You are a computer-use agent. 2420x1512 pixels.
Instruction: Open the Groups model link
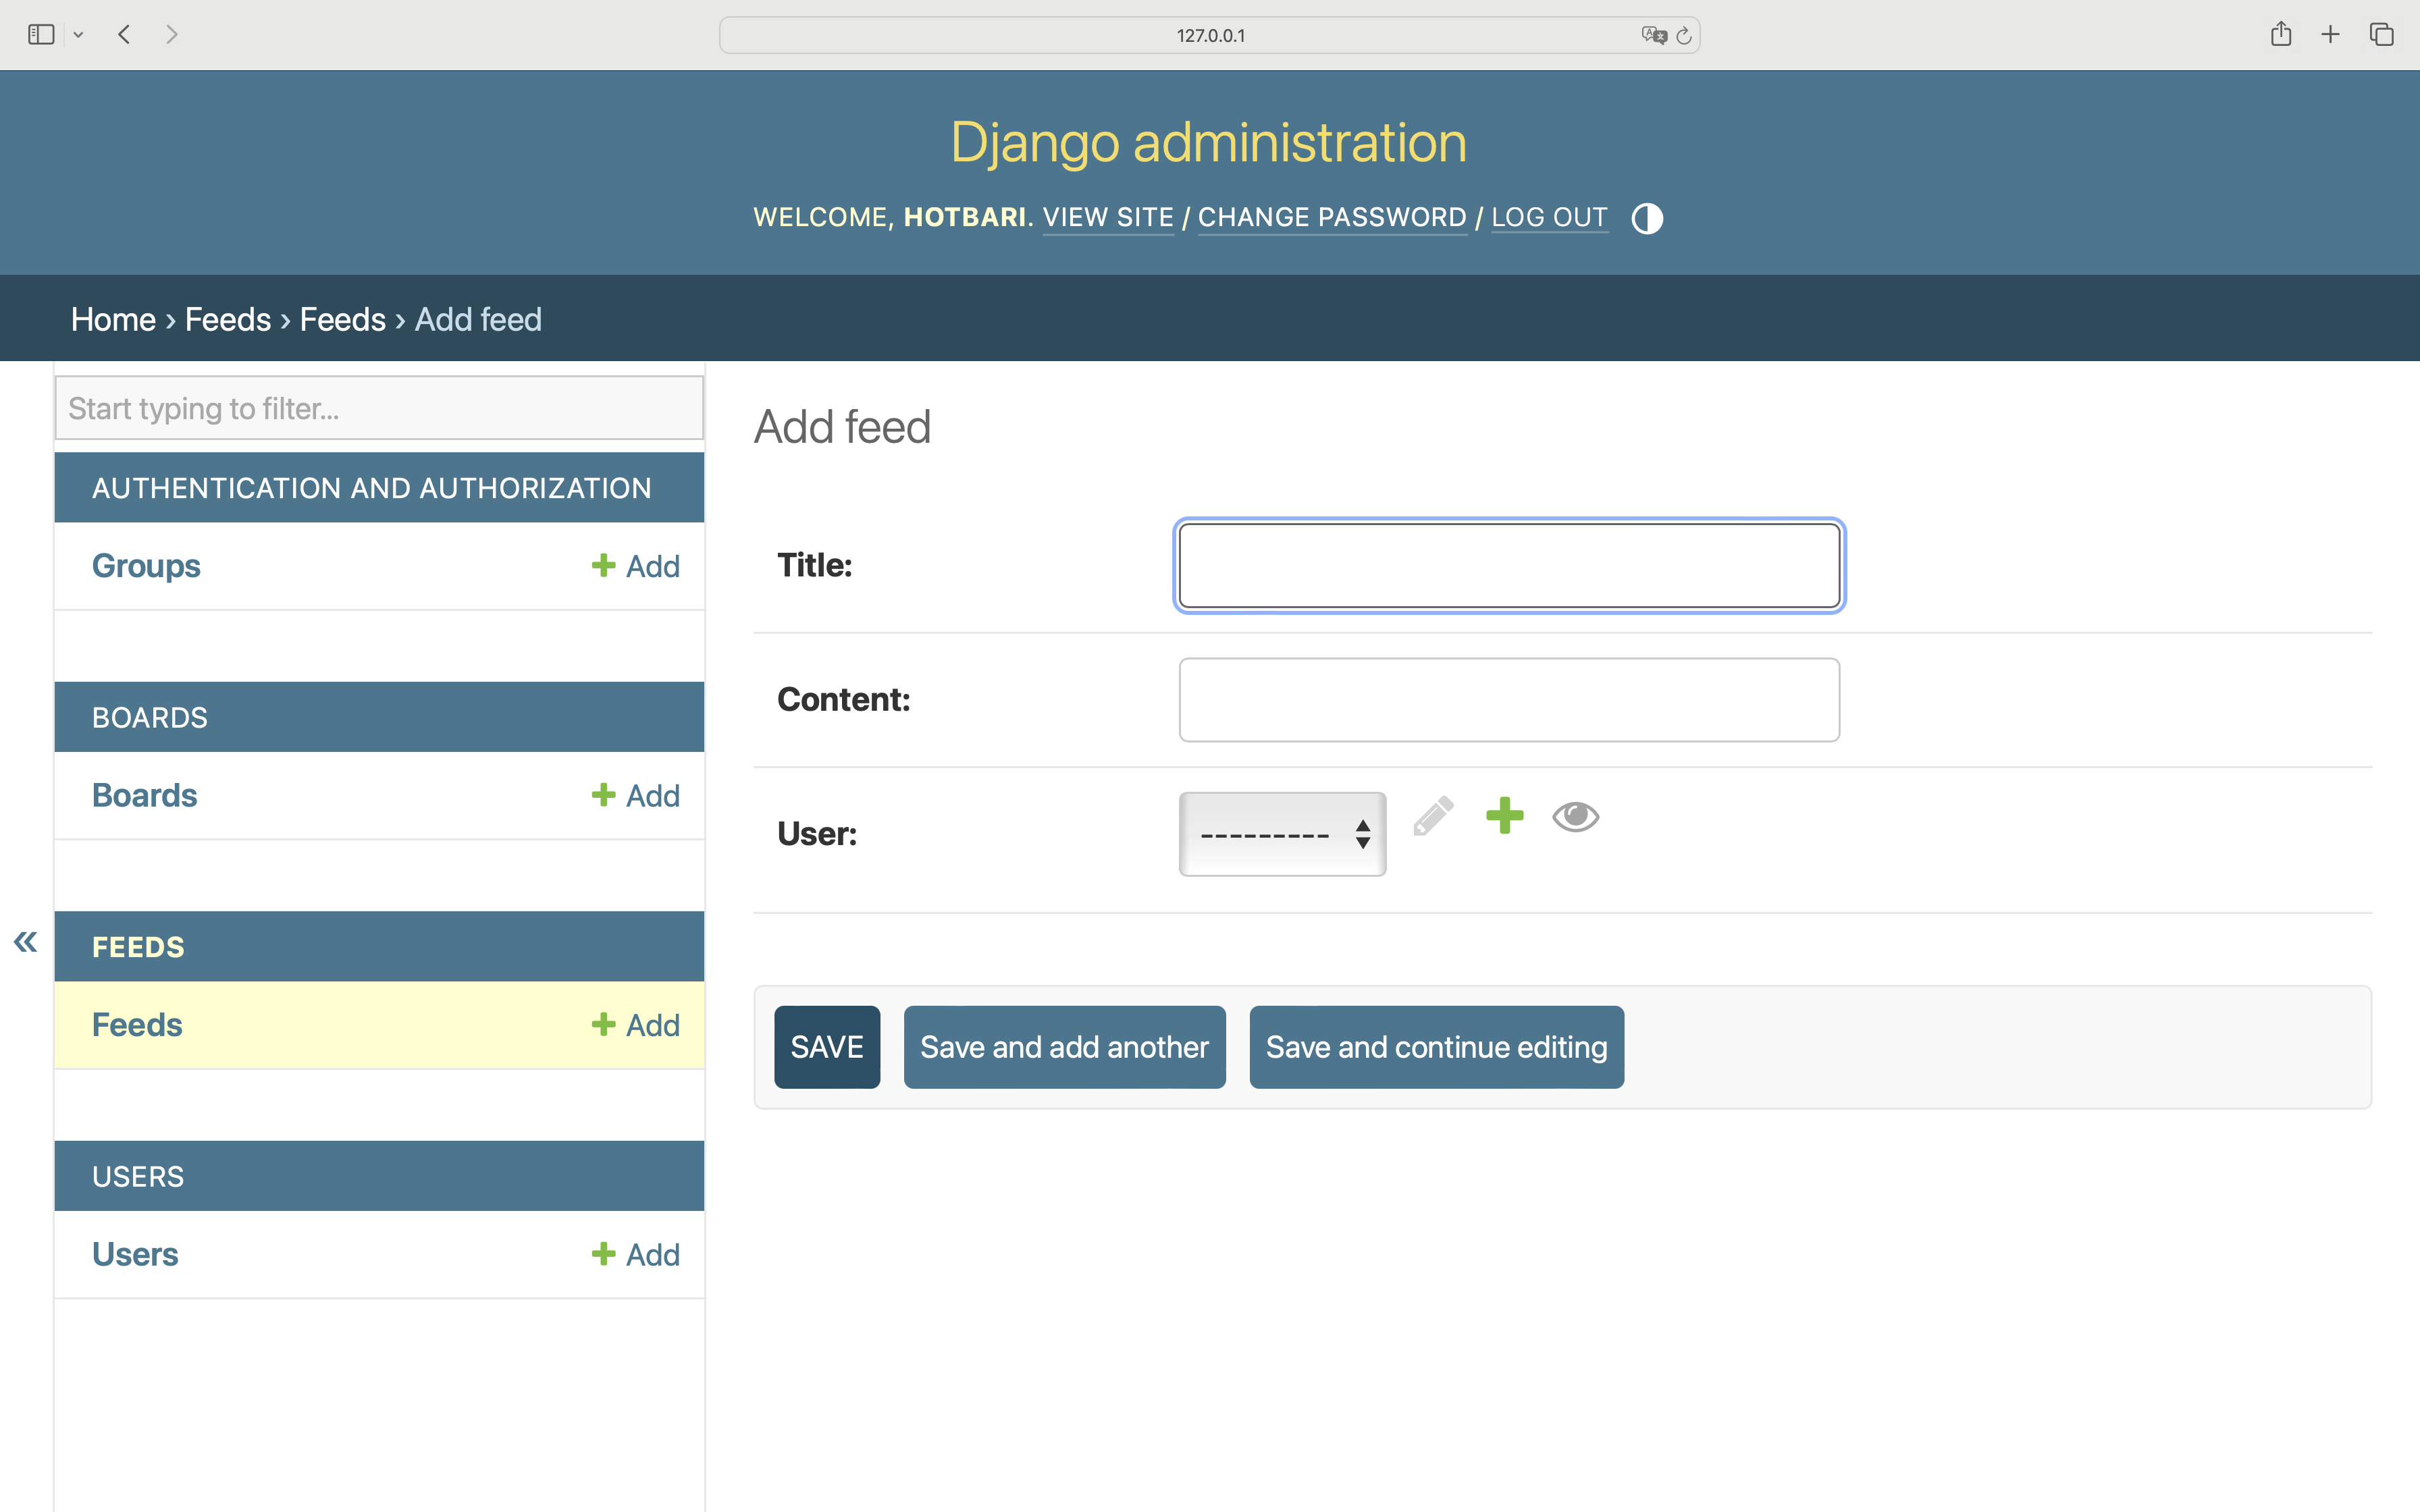click(146, 566)
